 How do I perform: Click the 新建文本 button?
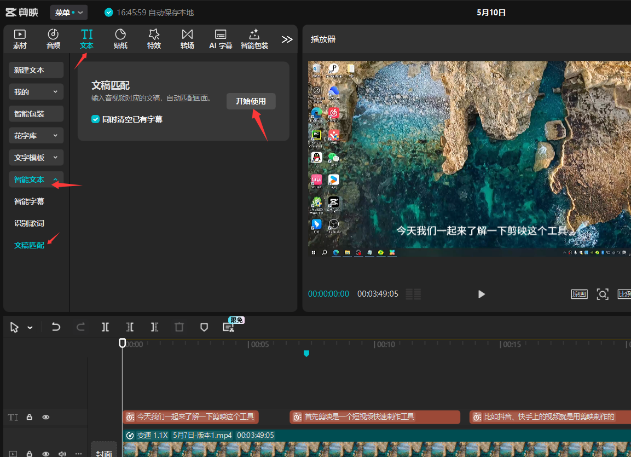point(36,70)
